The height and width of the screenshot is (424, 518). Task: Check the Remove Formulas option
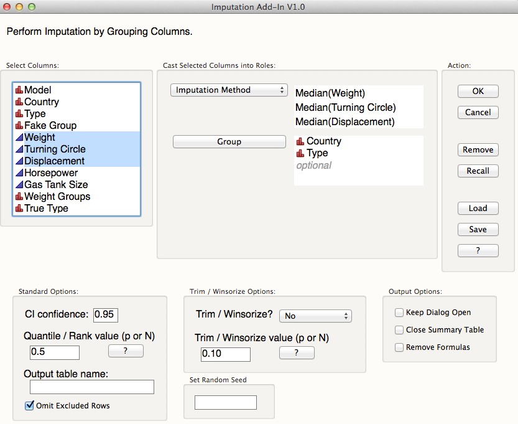point(399,347)
